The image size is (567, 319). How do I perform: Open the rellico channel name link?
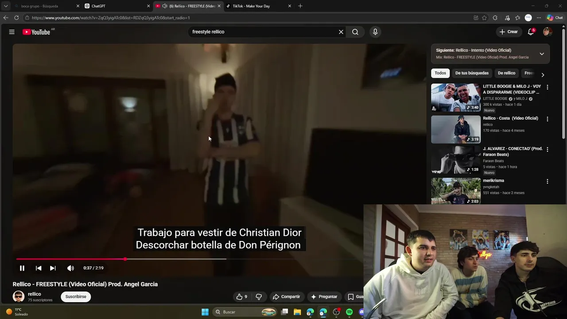click(x=35, y=294)
